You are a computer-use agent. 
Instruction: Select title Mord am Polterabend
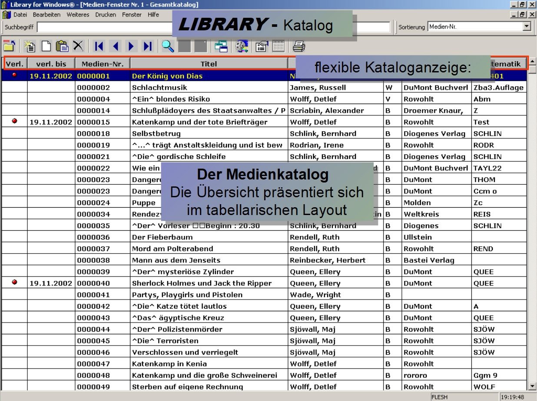click(172, 249)
